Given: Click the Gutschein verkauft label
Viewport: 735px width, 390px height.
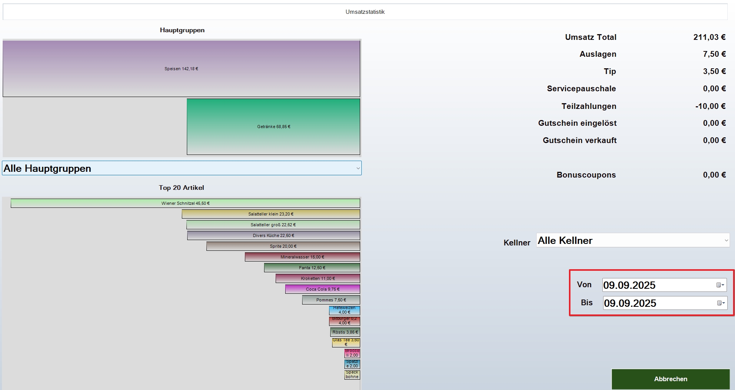Looking at the screenshot, I should pos(579,140).
